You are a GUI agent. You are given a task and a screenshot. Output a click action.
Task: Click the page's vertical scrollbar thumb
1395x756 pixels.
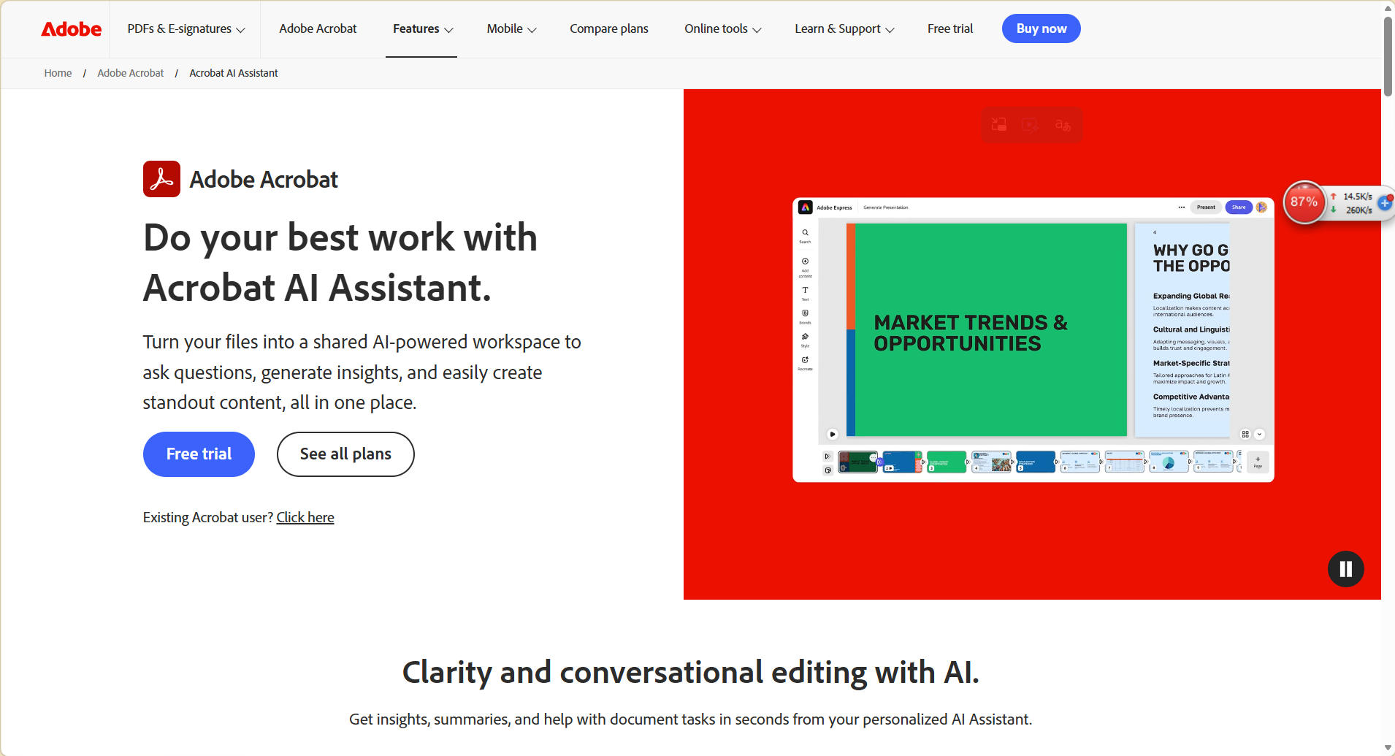coord(1388,56)
